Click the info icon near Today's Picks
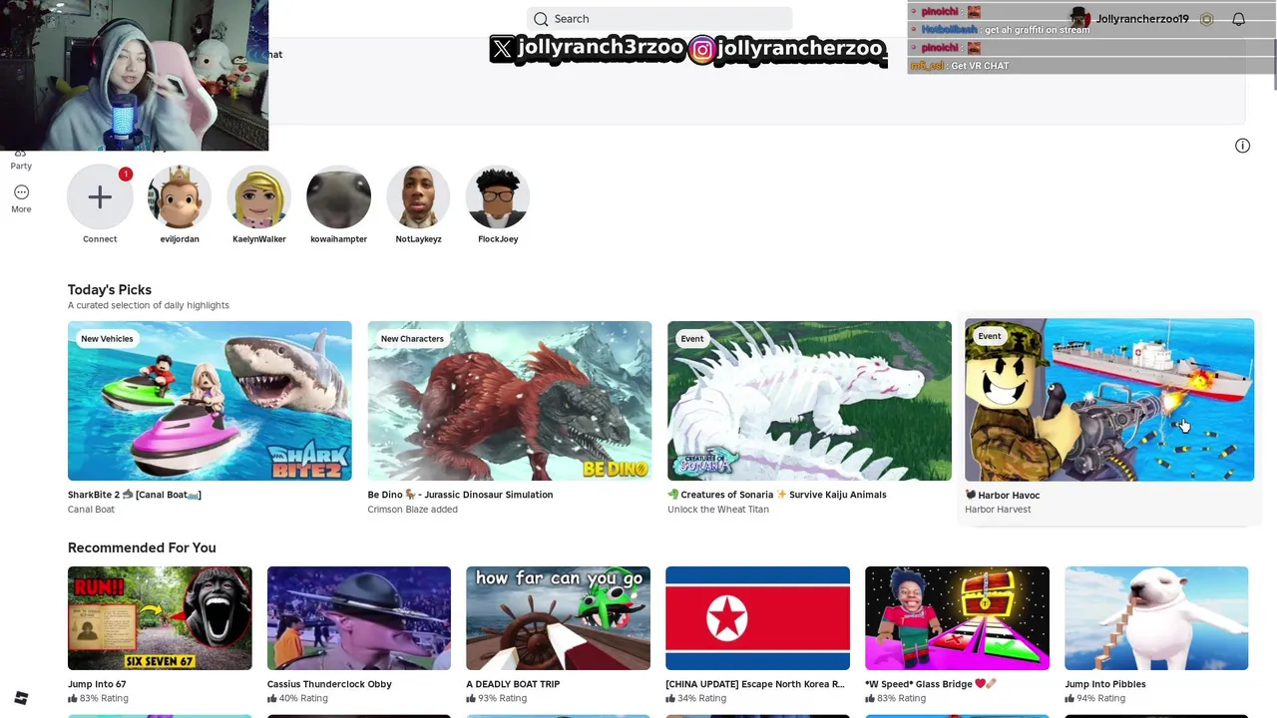The image size is (1277, 718). pos(1242,146)
